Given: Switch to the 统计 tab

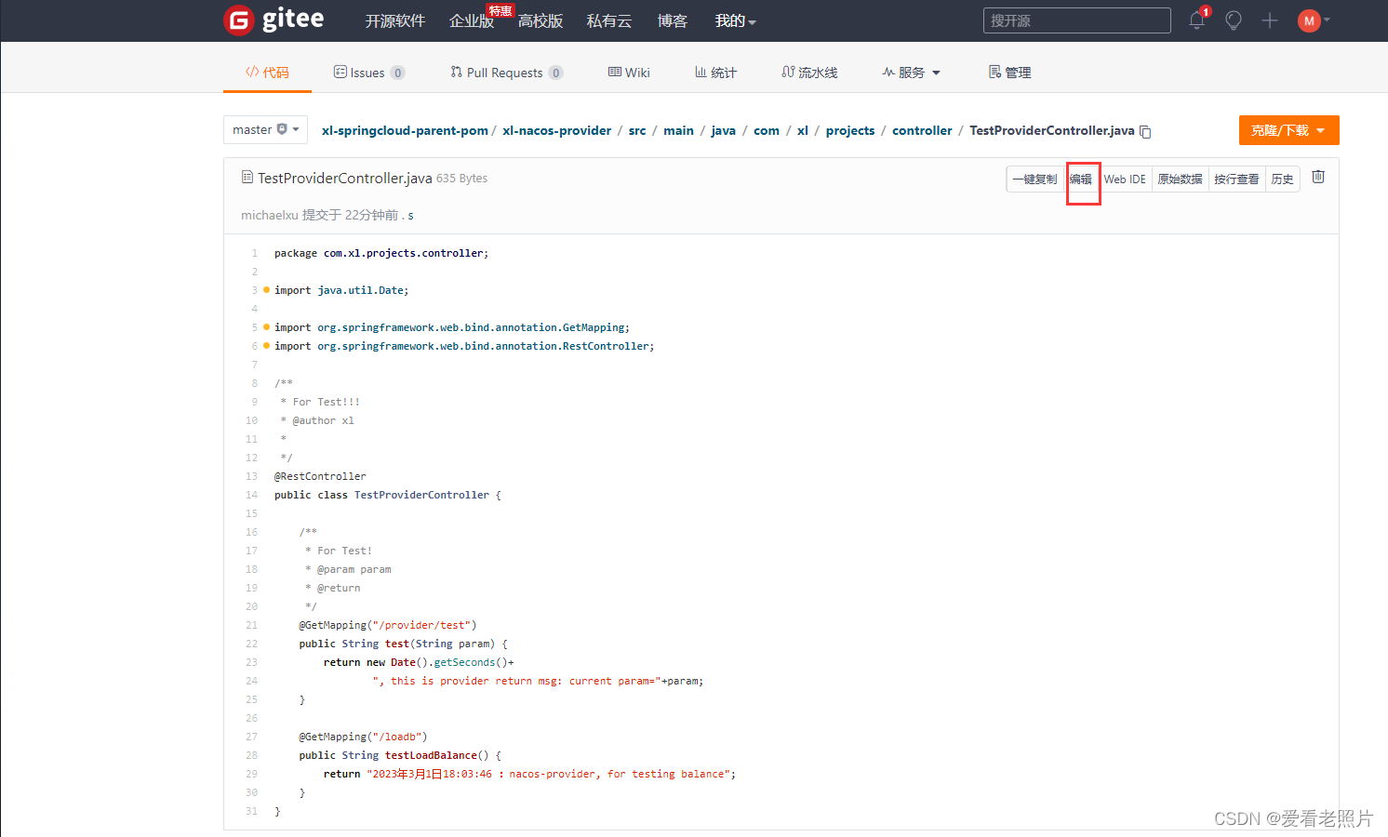Looking at the screenshot, I should pos(715,73).
